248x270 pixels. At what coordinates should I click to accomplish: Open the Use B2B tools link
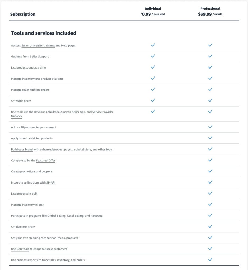20,249
